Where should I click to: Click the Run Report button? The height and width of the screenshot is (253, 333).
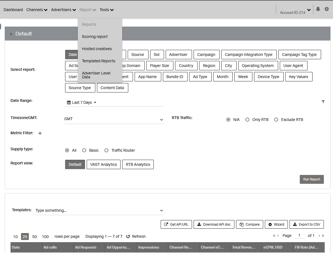(312, 179)
